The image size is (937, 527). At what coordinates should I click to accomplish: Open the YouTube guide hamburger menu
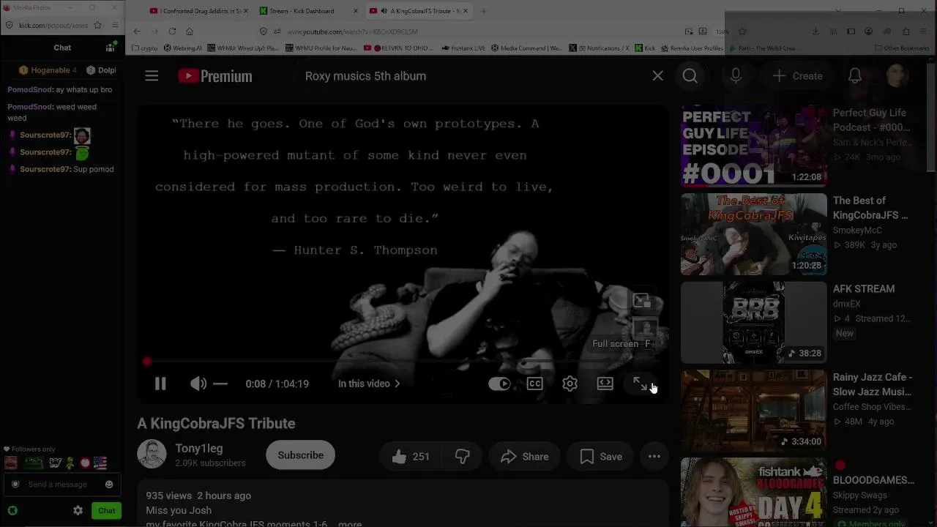point(152,76)
